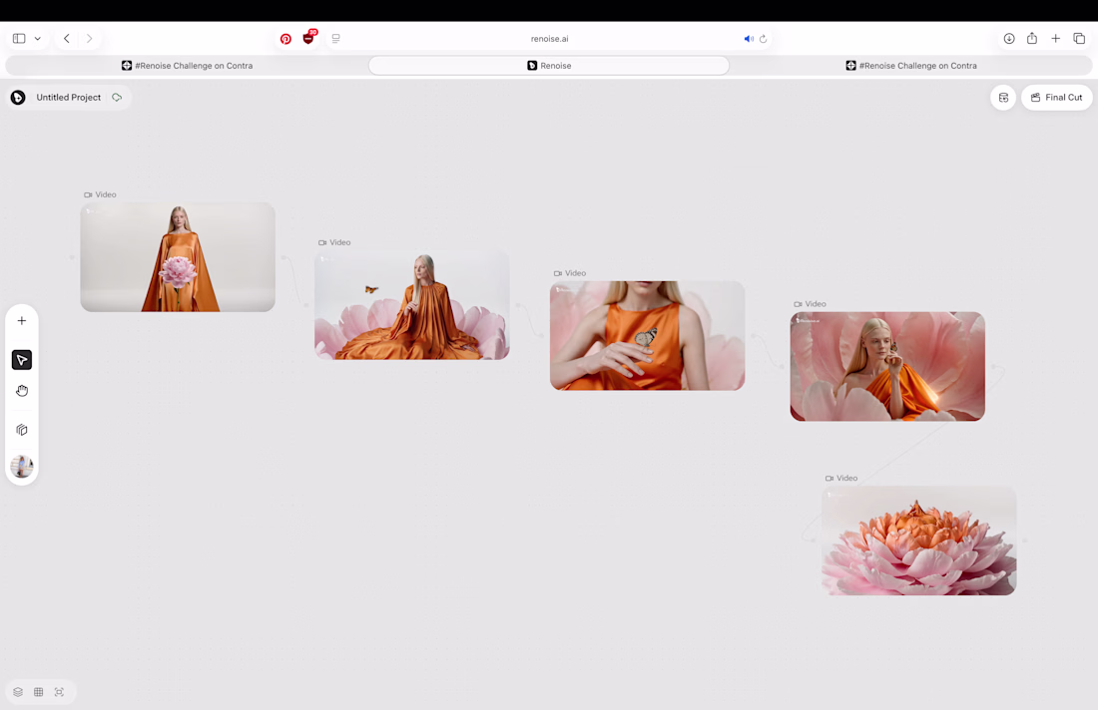The height and width of the screenshot is (710, 1098).
Task: Activate the hand pan tool
Action: pos(22,390)
